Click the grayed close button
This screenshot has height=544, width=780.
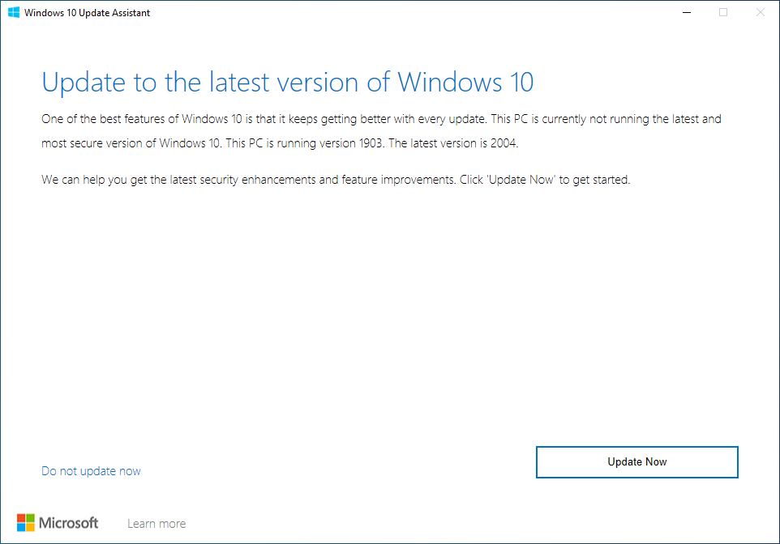tap(760, 12)
